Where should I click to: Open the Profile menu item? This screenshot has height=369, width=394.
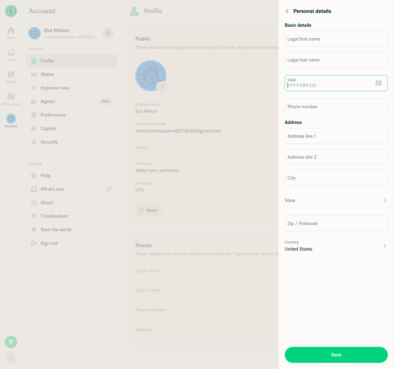[x=71, y=61]
